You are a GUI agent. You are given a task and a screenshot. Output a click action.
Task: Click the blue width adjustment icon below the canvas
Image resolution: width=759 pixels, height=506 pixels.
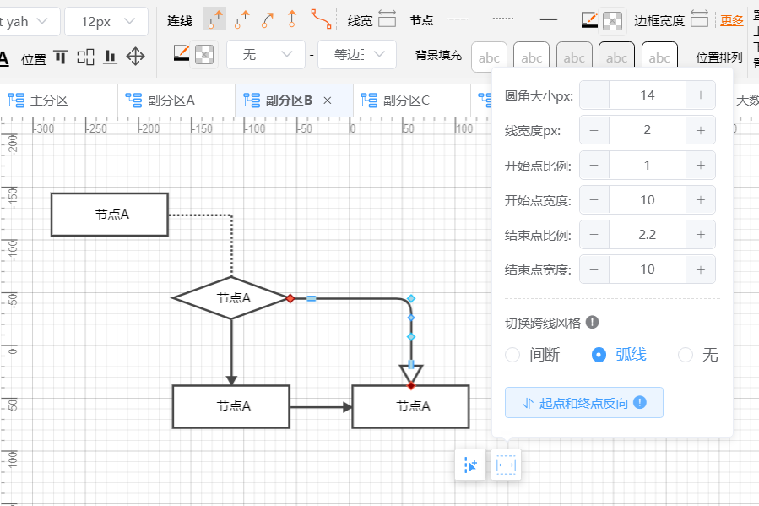[x=506, y=465]
